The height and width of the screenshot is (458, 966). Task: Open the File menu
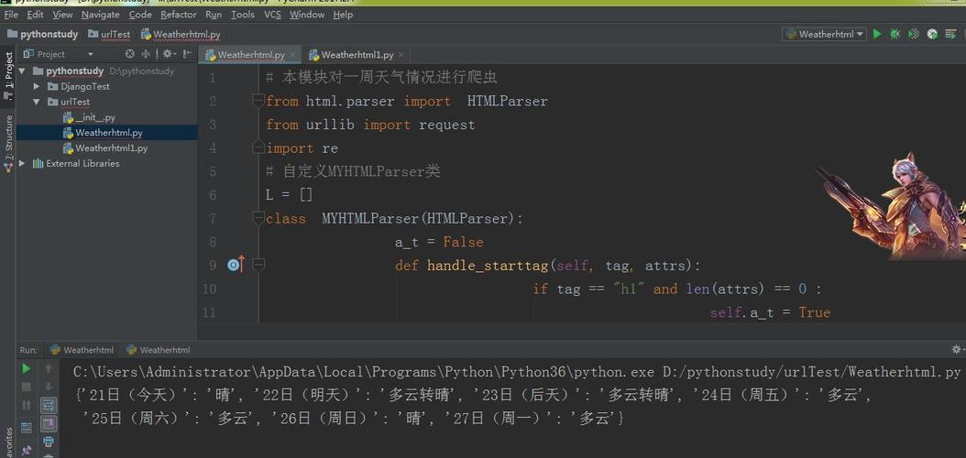pos(11,14)
